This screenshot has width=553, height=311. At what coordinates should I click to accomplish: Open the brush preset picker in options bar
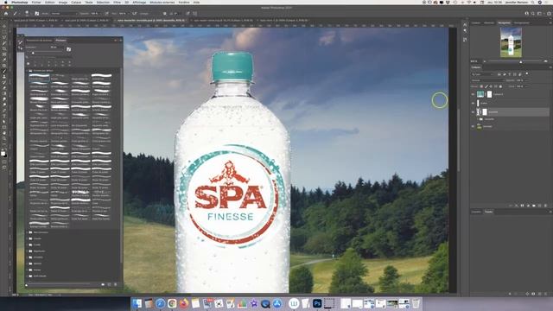27,14
